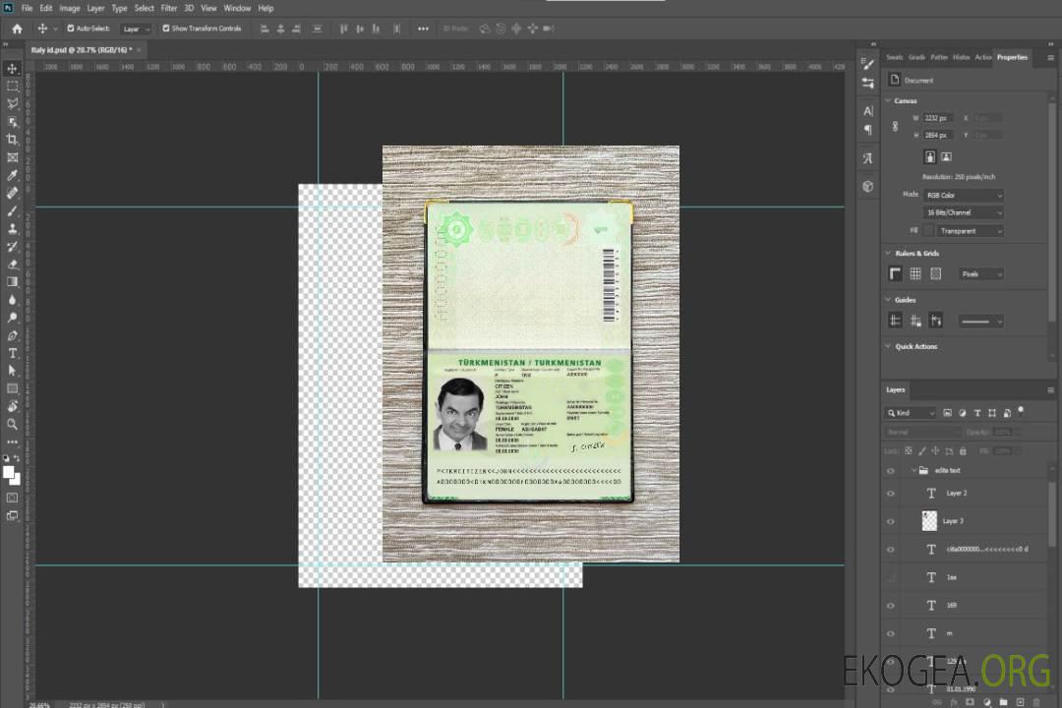Open the Pixels ruler units dropdown
This screenshot has width=1062, height=708.
(x=981, y=274)
